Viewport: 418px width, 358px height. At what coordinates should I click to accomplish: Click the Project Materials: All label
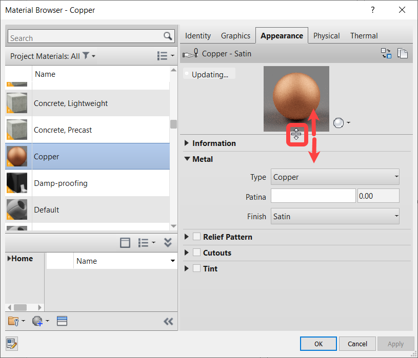tap(45, 56)
